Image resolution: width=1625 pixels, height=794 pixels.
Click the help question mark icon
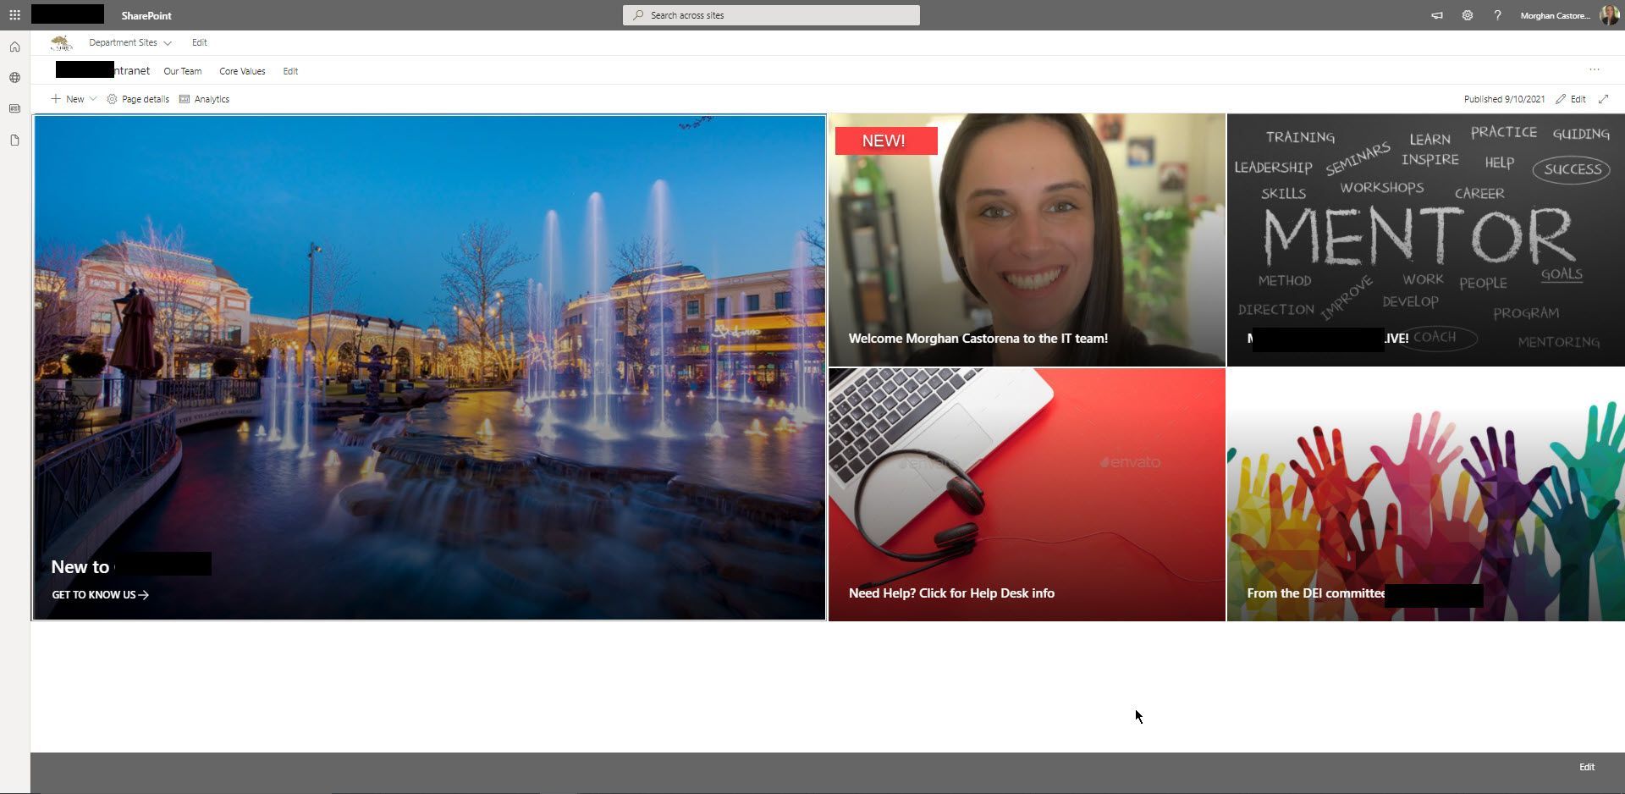tap(1497, 15)
